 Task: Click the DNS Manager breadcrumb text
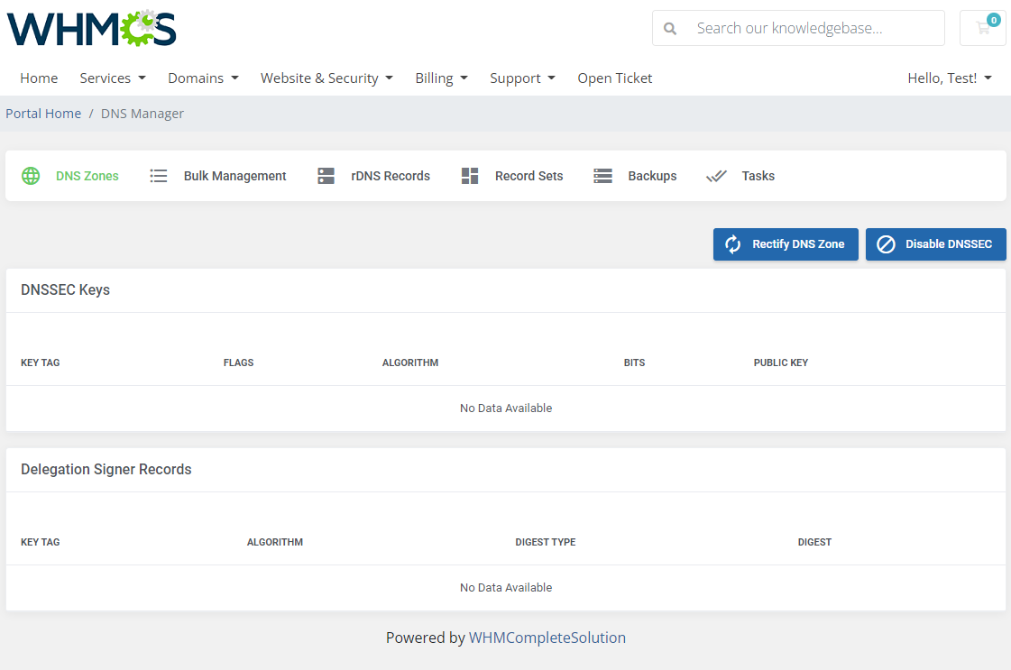[x=142, y=114]
